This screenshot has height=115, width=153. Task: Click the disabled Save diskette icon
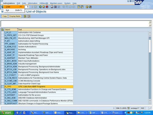tap(35, 7)
